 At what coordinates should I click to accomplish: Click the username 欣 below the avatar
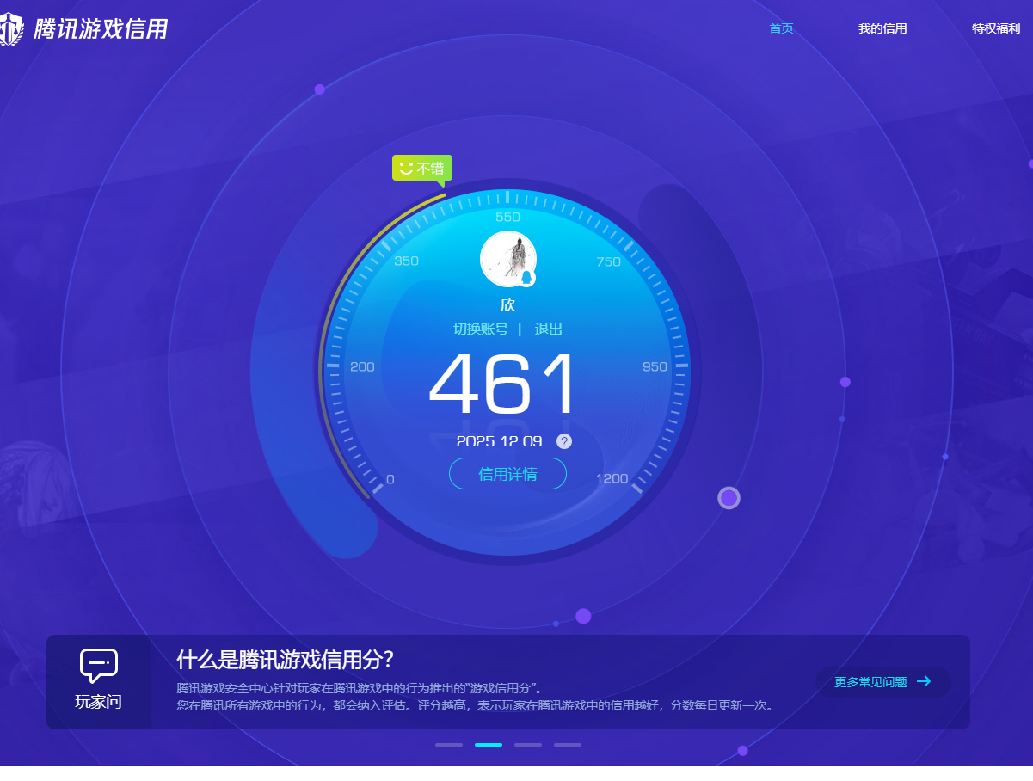pyautogui.click(x=507, y=304)
